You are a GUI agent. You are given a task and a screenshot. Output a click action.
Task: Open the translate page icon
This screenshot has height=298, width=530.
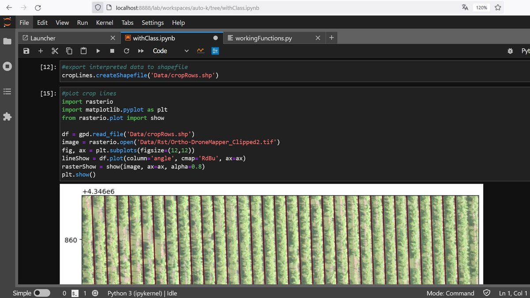[x=465, y=8]
